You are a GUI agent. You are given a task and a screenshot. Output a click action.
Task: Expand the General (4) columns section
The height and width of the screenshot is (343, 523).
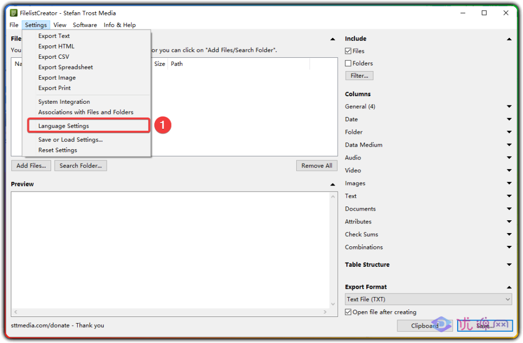coord(509,107)
